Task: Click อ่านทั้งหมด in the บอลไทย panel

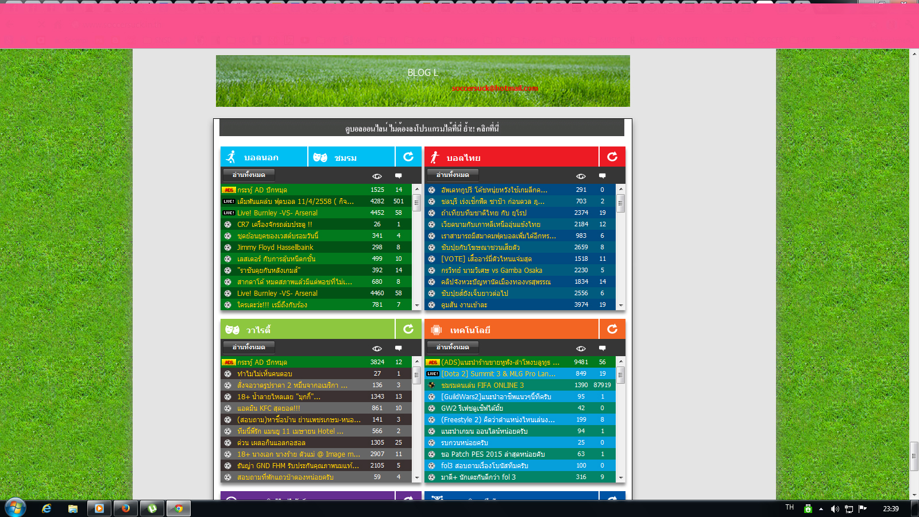Action: click(453, 175)
